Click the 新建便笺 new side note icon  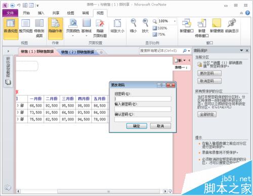pyautogui.click(x=217, y=26)
